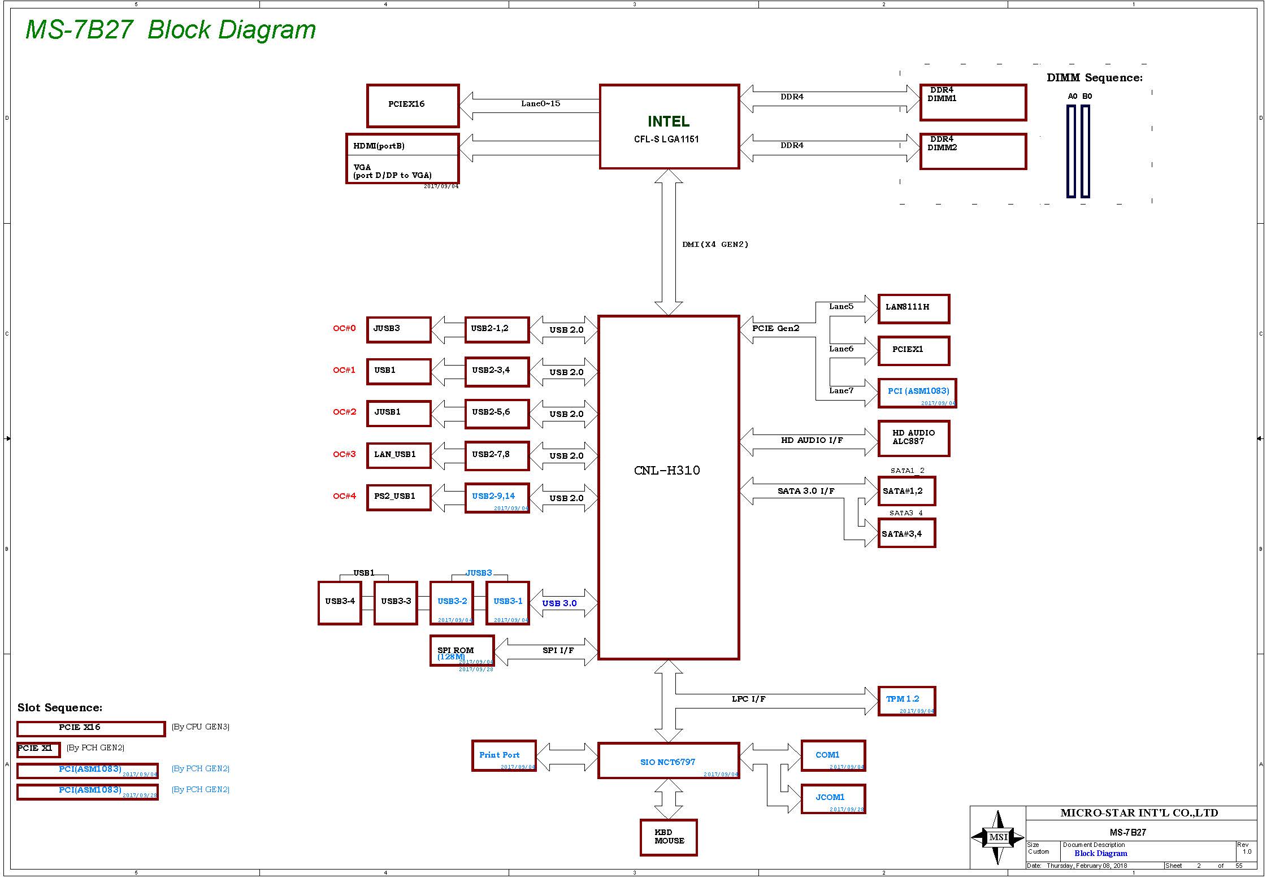Screen dimensions: 1271x878
Task: Click the HD AUDIO ALC887 block
Action: 913,438
